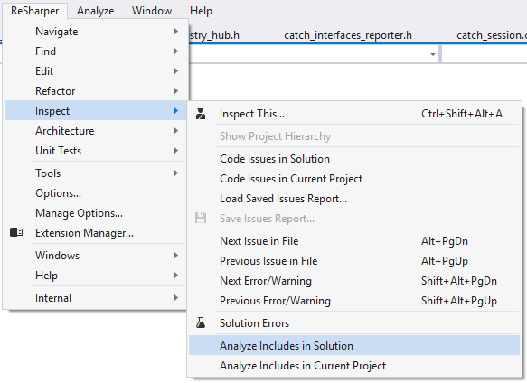The width and height of the screenshot is (527, 383).
Task: Click the Extension Manager icon
Action: tap(16, 232)
